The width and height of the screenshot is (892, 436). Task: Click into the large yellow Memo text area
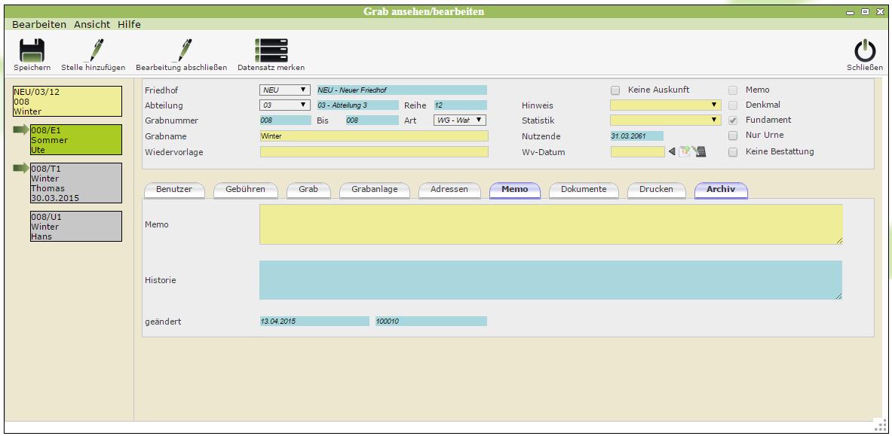(x=550, y=224)
